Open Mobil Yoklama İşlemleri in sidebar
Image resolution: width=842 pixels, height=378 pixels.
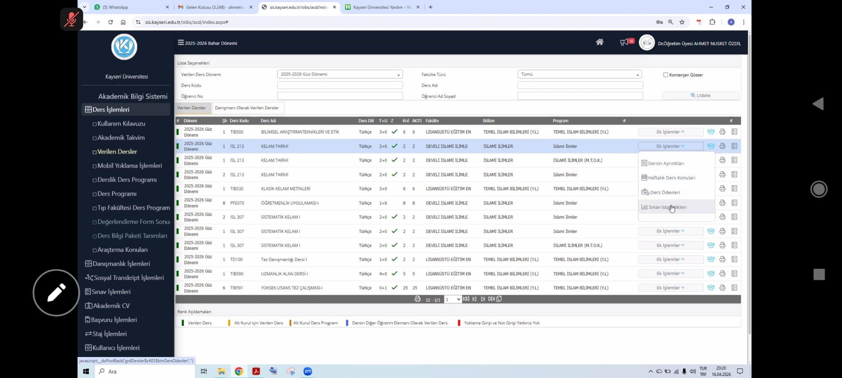click(x=130, y=166)
